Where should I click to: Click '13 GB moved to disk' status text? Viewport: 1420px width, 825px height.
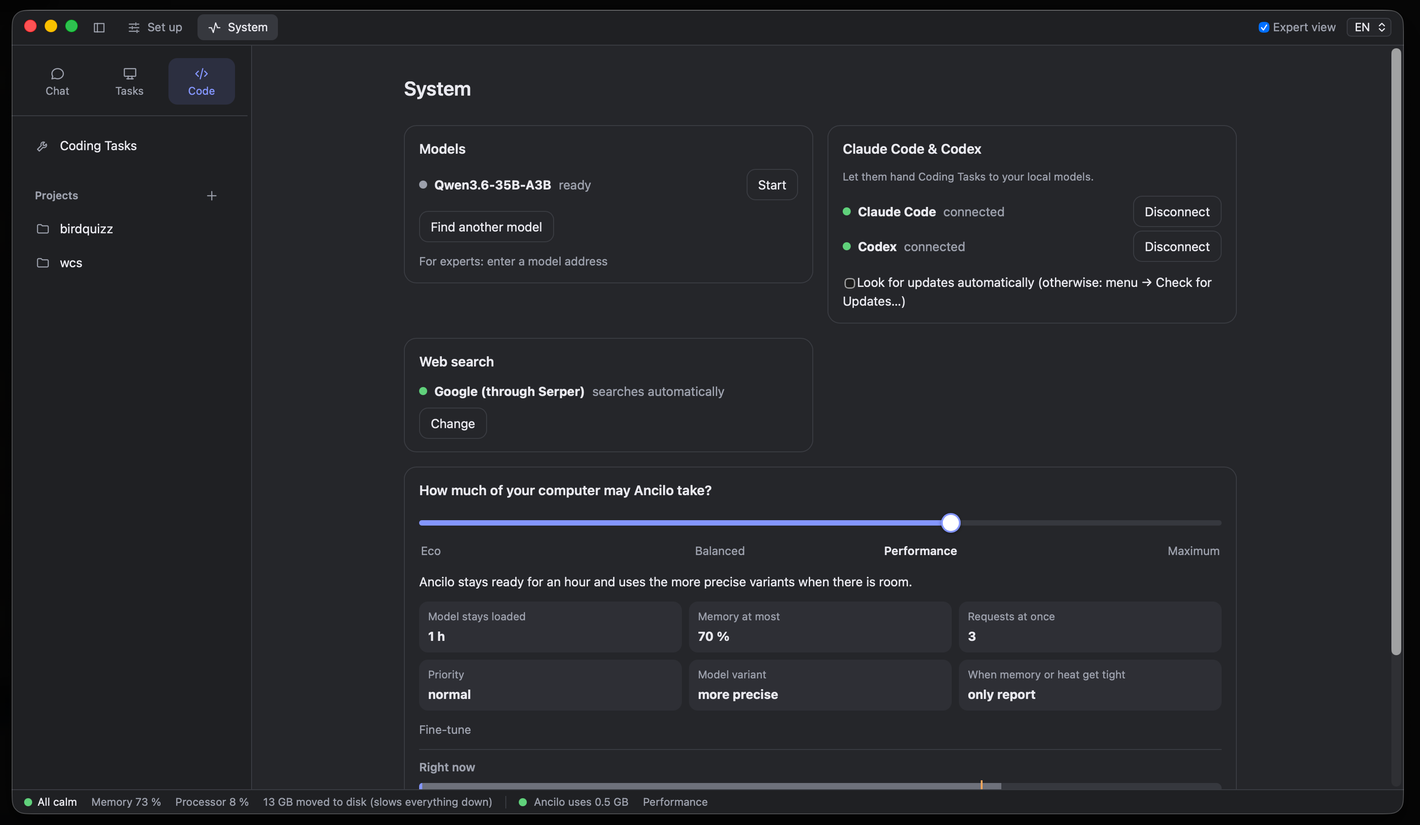click(x=378, y=802)
